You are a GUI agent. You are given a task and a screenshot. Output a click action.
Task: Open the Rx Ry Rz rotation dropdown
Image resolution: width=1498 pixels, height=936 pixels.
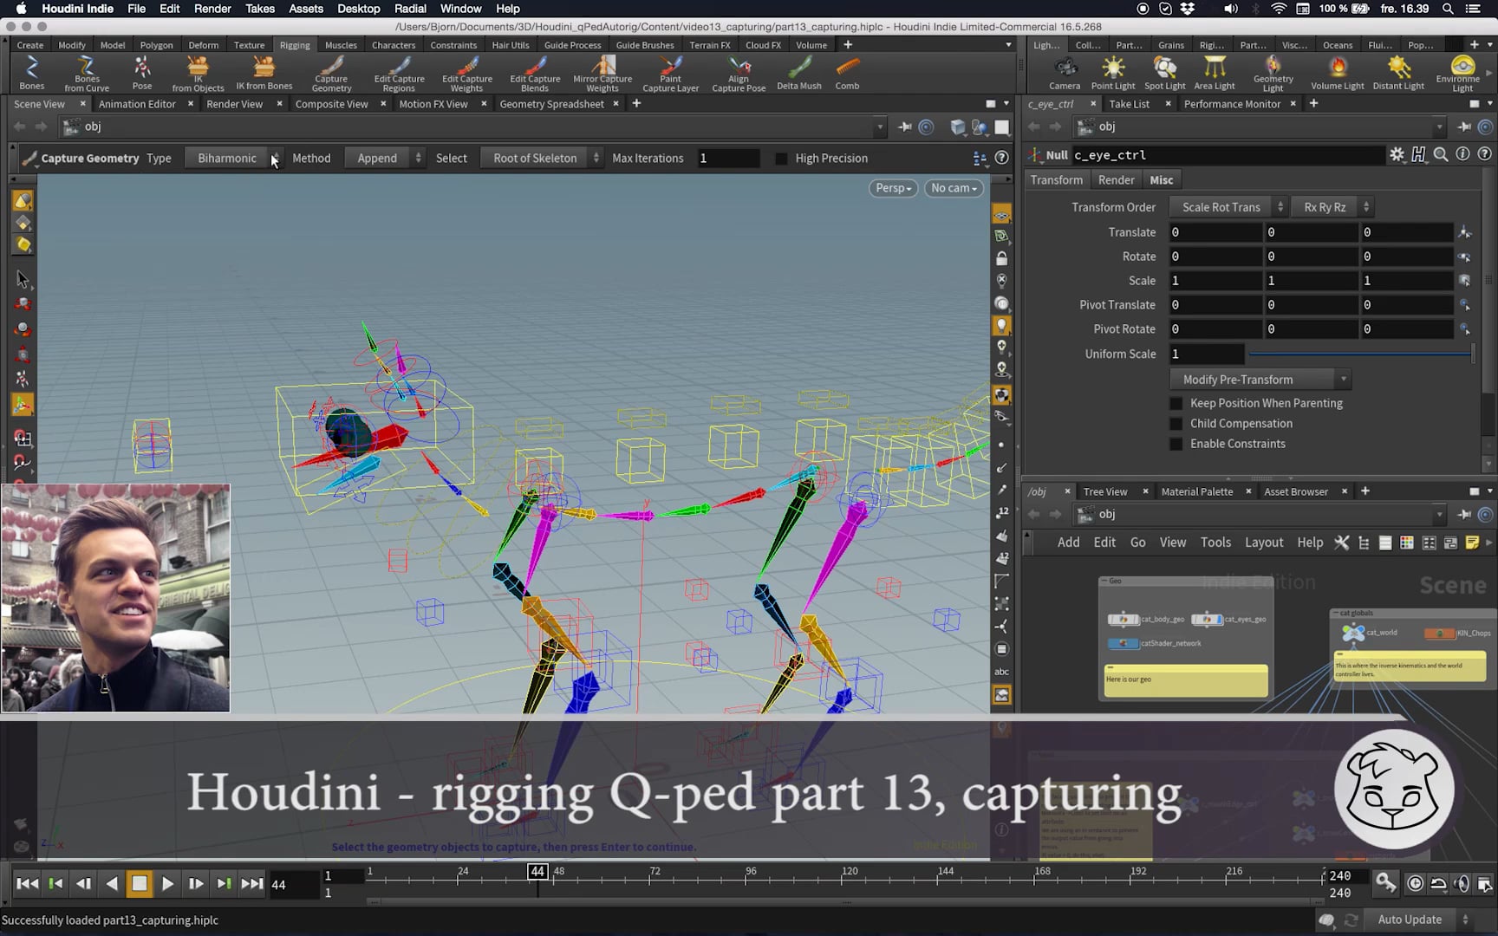click(x=1332, y=207)
